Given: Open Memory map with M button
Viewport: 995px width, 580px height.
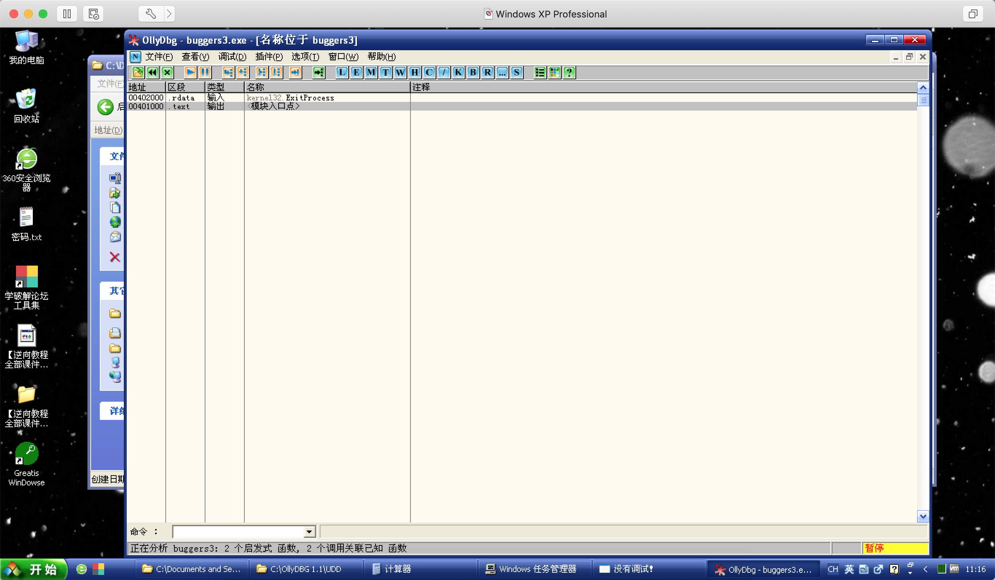Looking at the screenshot, I should 371,72.
